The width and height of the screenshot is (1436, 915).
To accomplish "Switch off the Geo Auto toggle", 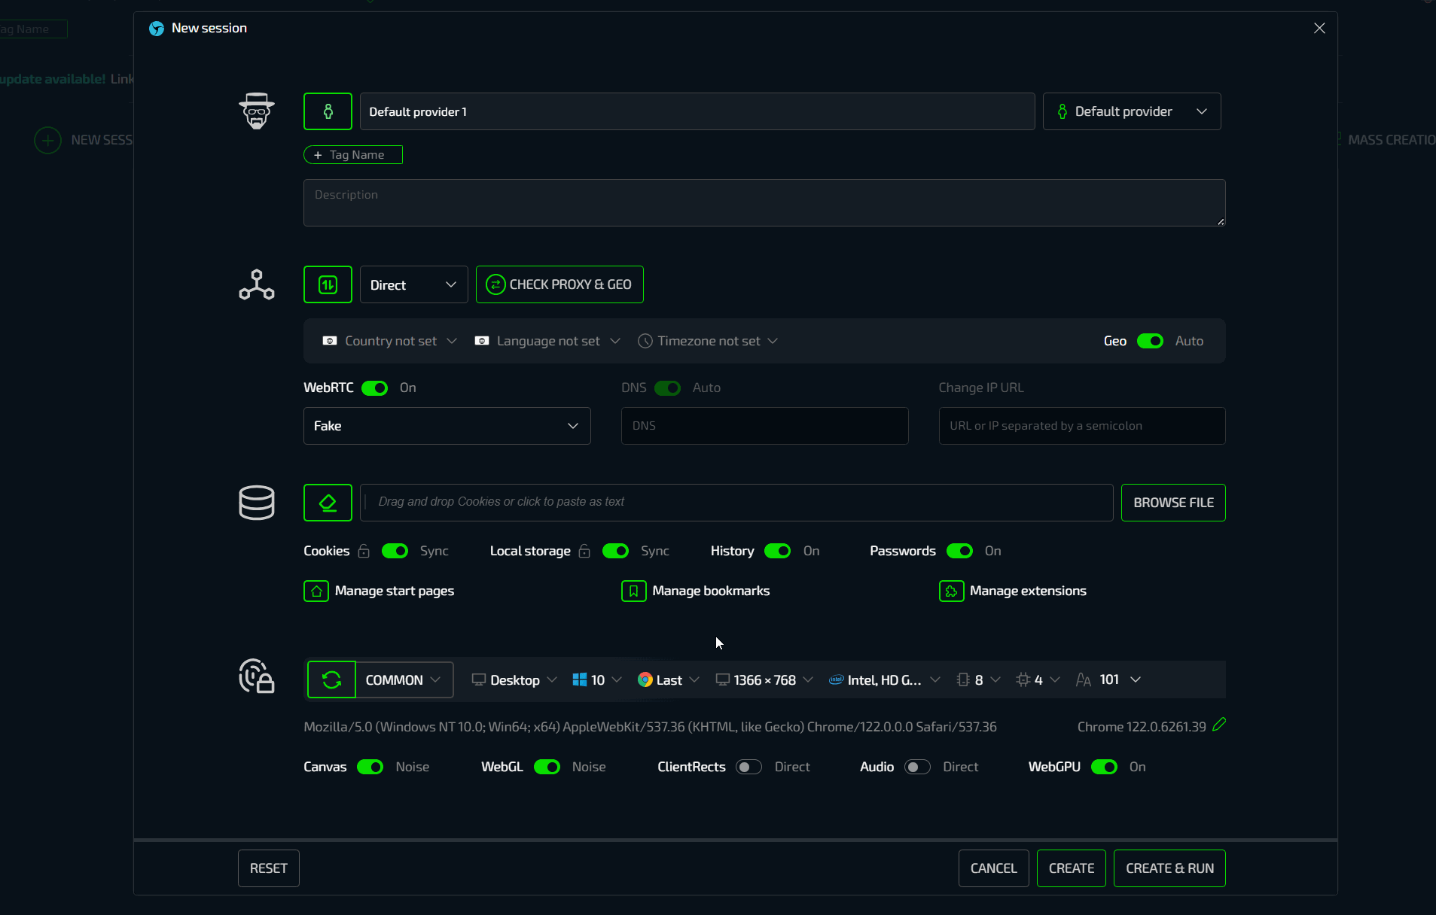I will point(1150,342).
